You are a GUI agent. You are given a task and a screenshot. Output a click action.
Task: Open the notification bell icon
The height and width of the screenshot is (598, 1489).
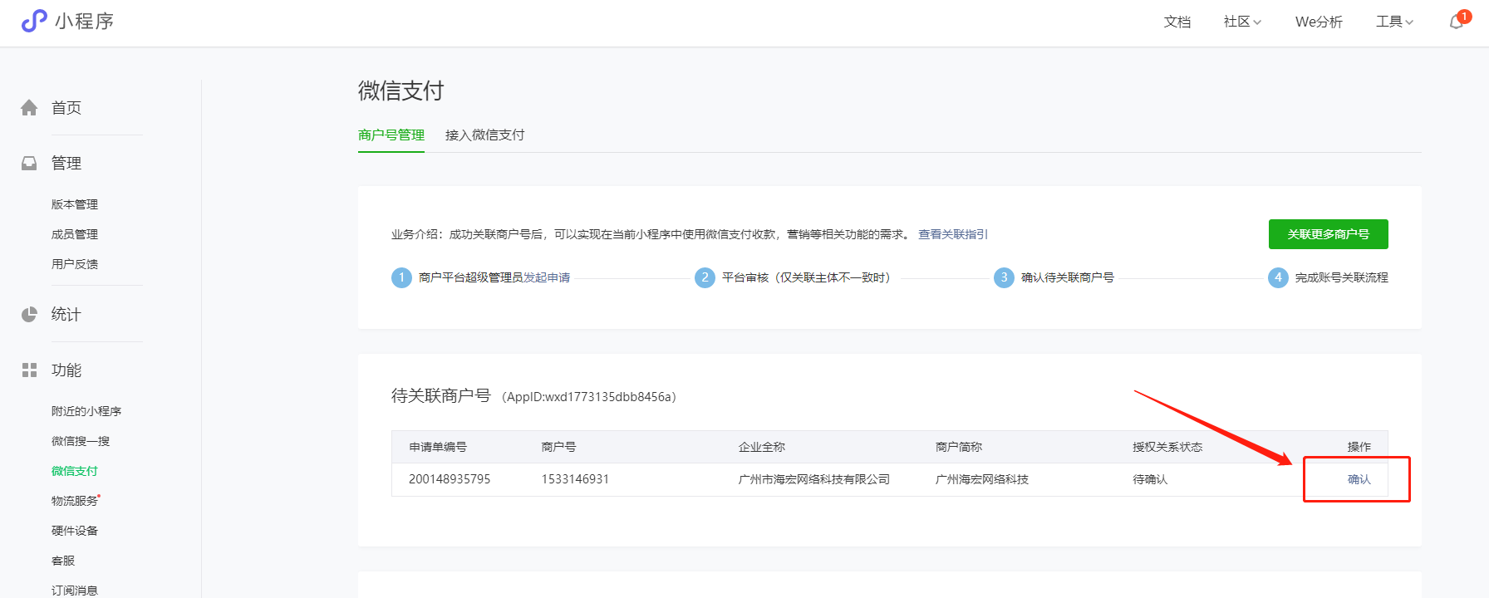coord(1457,22)
